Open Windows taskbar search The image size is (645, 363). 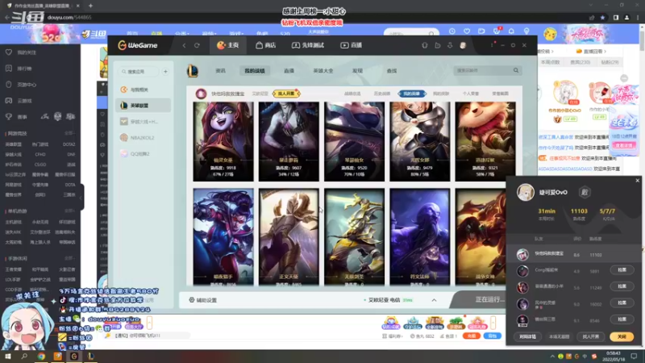point(24,356)
